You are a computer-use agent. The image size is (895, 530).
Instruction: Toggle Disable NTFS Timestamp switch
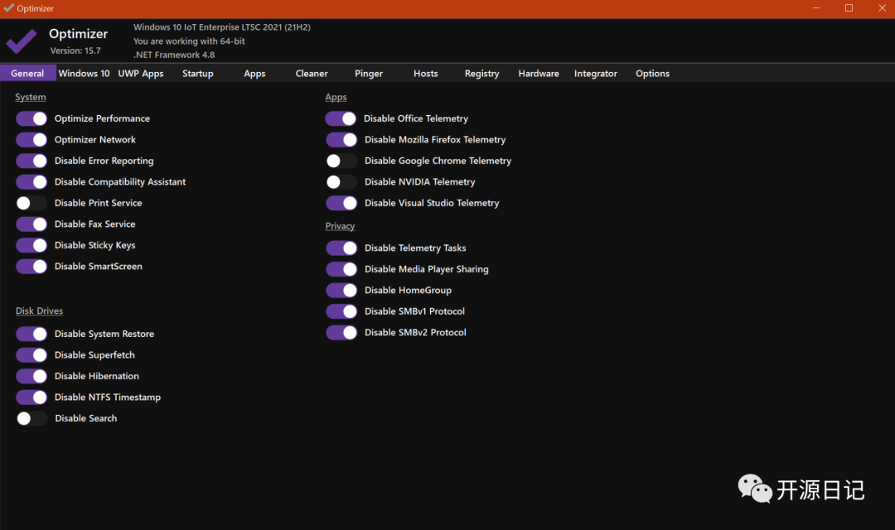[x=31, y=397]
